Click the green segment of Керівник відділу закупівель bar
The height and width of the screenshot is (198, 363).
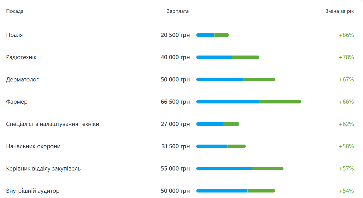click(267, 169)
